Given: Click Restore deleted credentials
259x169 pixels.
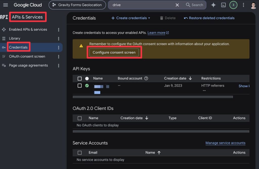Looking at the screenshot, I should pyautogui.click(x=209, y=18).
